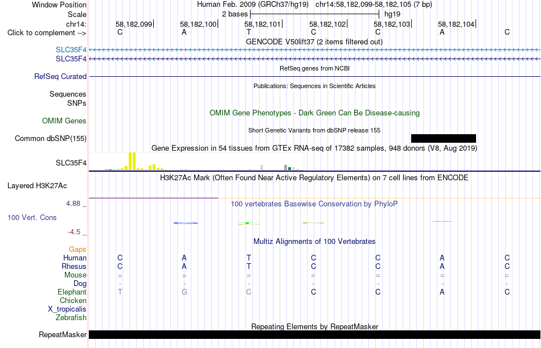Select the Rhesus species label
The width and height of the screenshot is (541, 348).
74,267
